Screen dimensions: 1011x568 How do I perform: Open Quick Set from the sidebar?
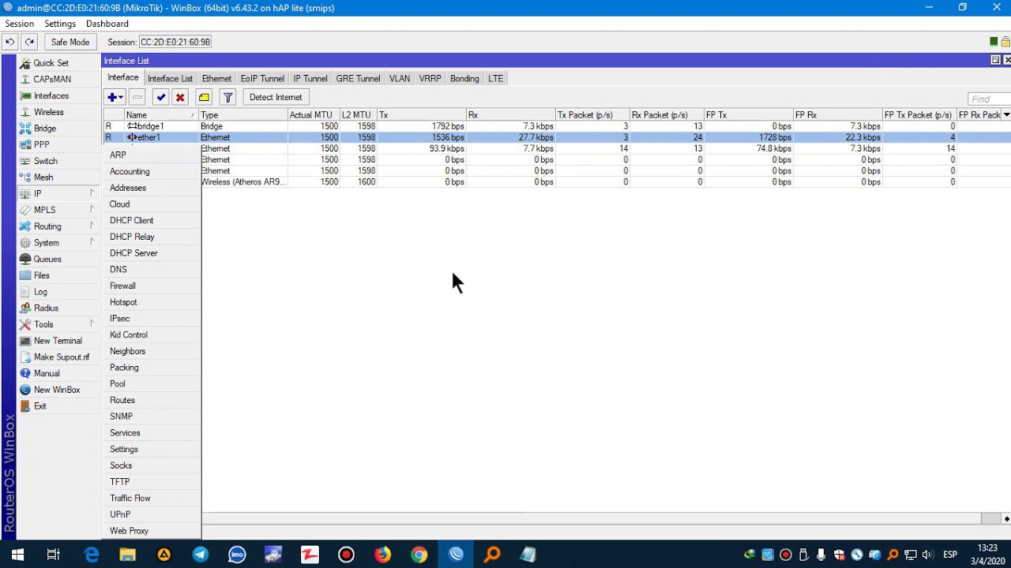[51, 63]
